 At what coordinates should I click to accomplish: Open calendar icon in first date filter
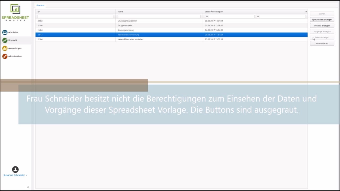207,16
